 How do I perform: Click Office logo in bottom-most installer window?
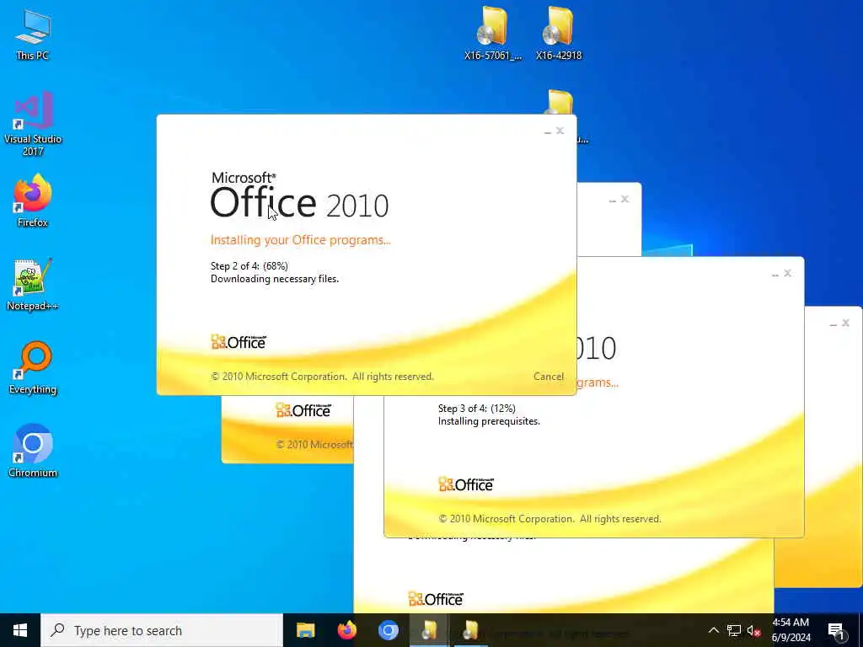click(x=436, y=599)
